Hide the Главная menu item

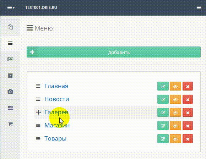pos(175,86)
